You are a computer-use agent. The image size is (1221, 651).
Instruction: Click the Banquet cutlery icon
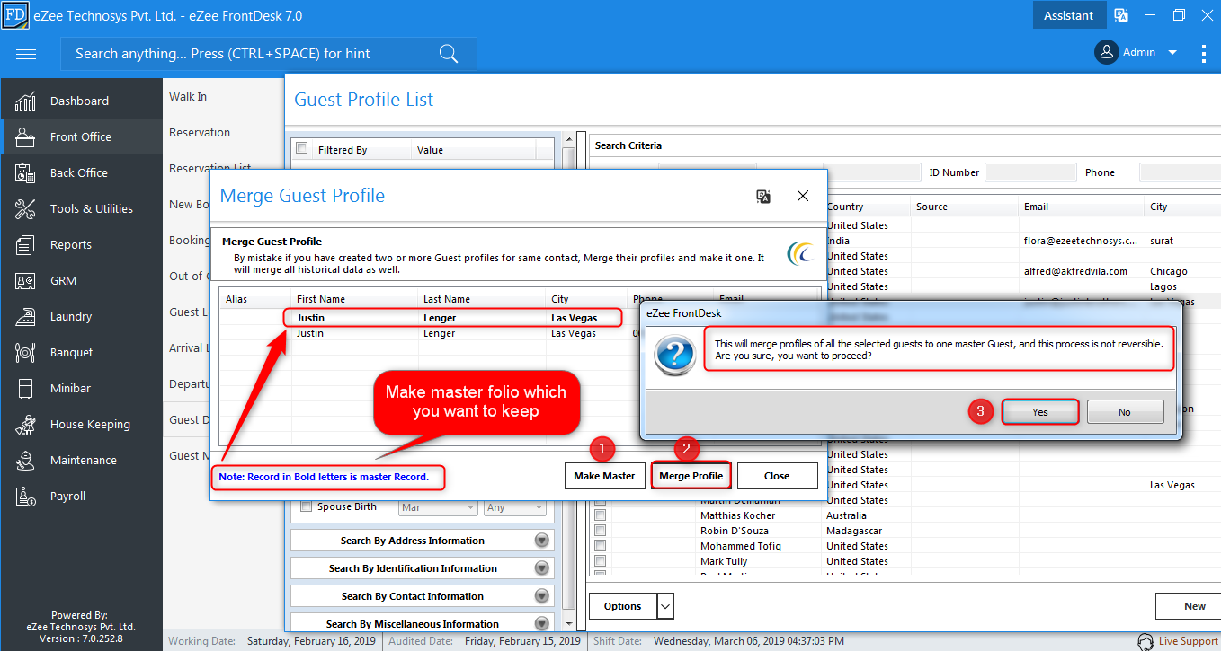[x=25, y=353]
